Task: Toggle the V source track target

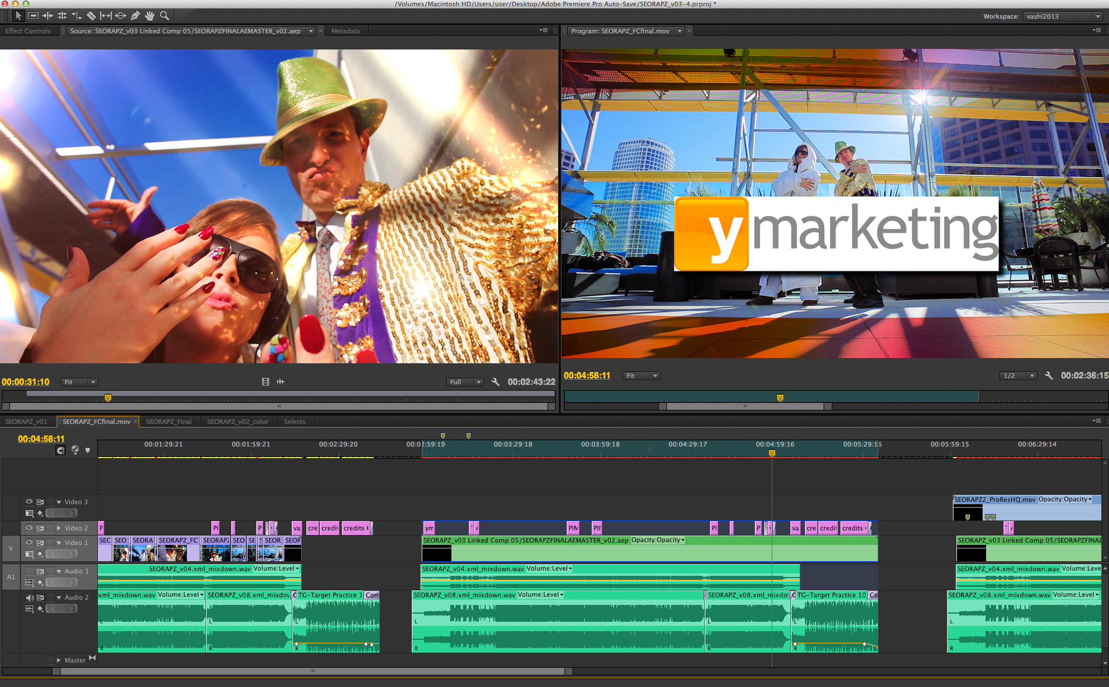Action: (10, 548)
